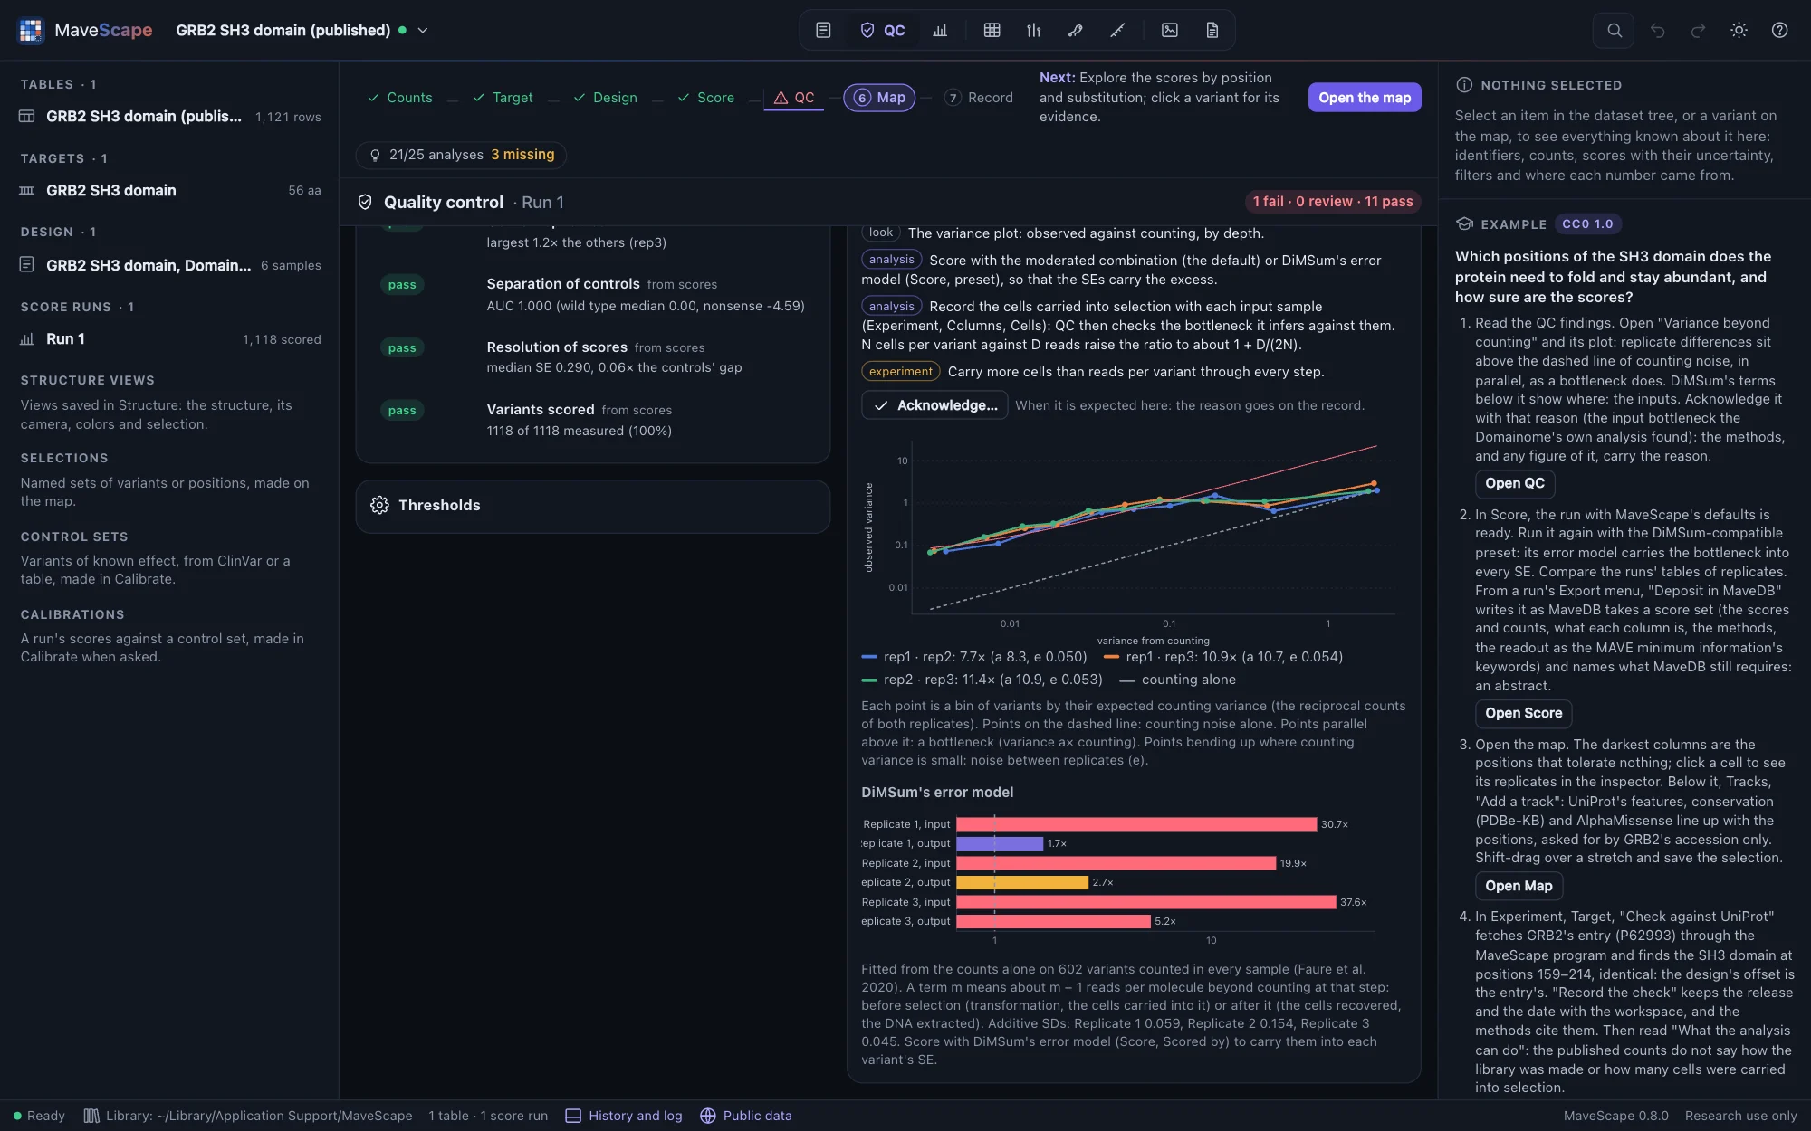The height and width of the screenshot is (1131, 1811).
Task: Toggle rep1 · rep2 blue legend entry
Action: pyautogui.click(x=974, y=657)
